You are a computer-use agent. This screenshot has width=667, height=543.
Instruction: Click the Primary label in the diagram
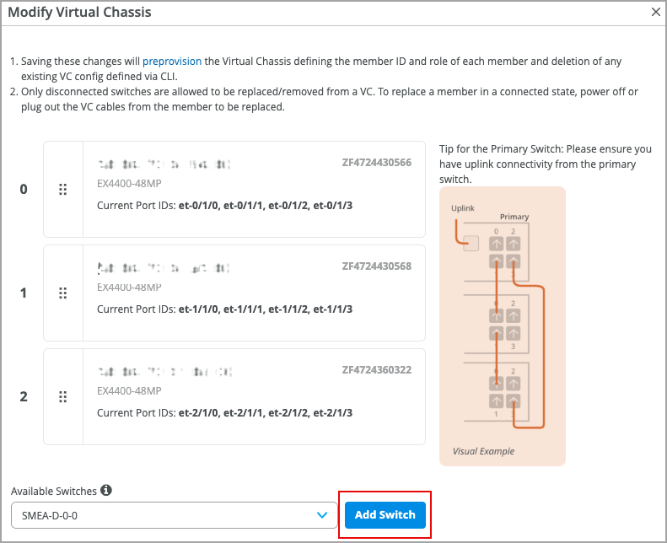click(514, 217)
